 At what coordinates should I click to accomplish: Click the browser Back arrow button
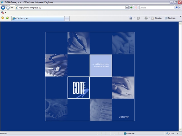pos(3,8)
